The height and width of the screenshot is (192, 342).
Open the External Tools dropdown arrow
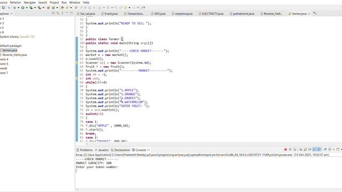pos(43,7)
